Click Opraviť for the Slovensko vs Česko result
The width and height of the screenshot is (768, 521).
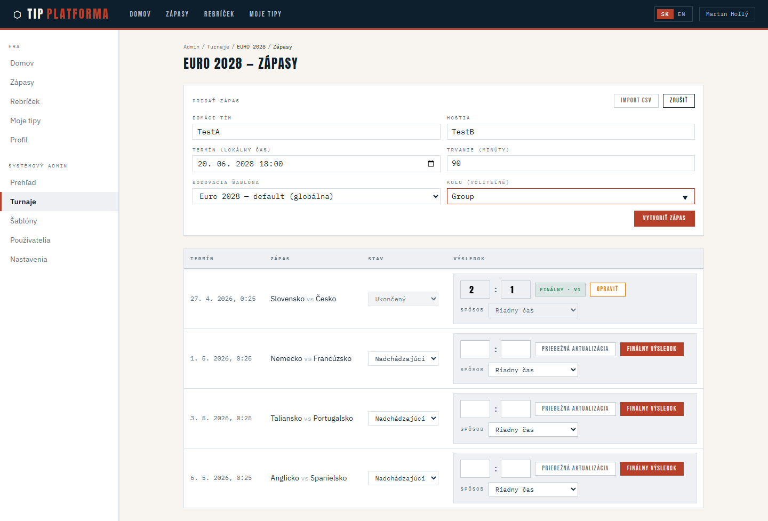coord(607,289)
